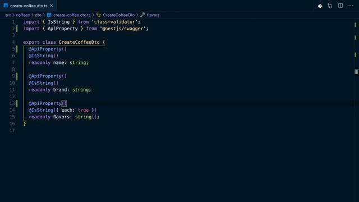
Task: Click the open changes compare icon
Action: pos(330,6)
